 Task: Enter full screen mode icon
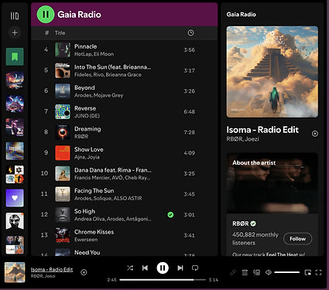coord(319,272)
